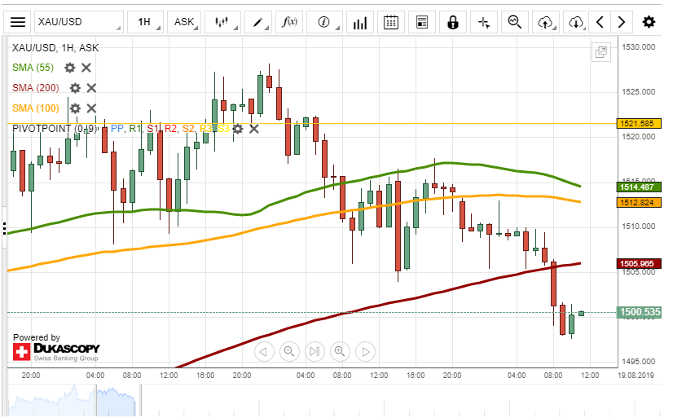Screen dimensions: 673x418
Task: Open settings for SMA (200) indicator
Action: [x=75, y=88]
